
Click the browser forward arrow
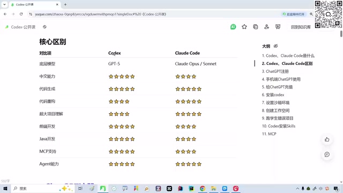[x=13, y=14]
